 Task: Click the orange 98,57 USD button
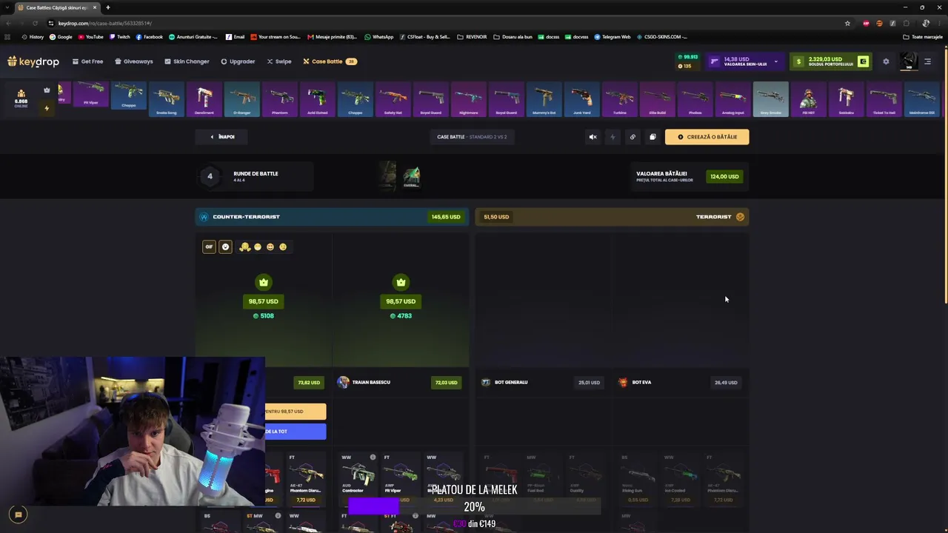click(x=296, y=412)
